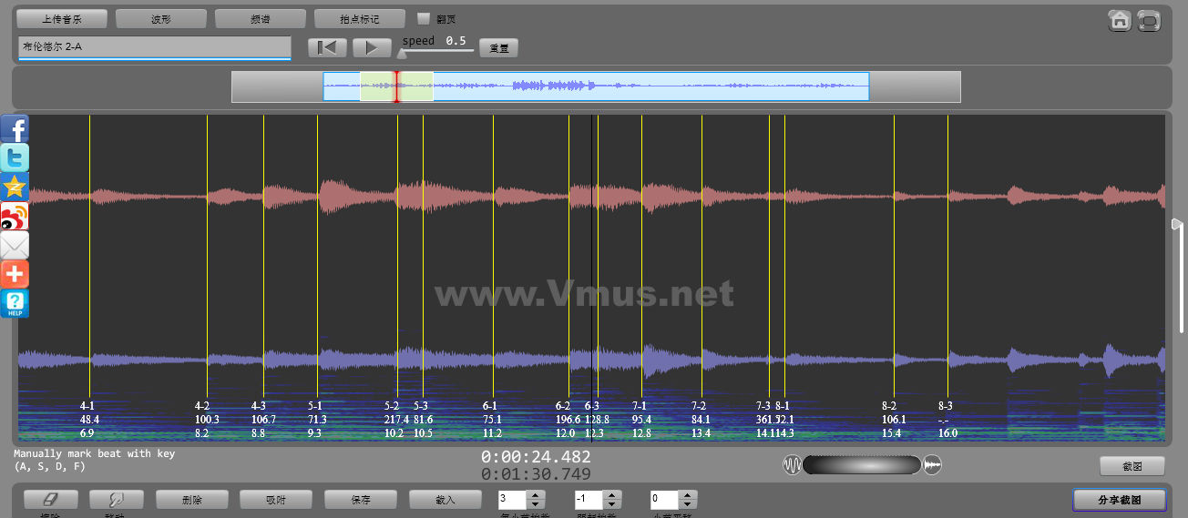Click the email envelope share icon
The image size is (1188, 518).
[x=15, y=245]
